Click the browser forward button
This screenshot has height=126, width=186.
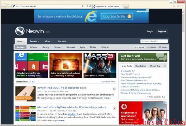10,6
